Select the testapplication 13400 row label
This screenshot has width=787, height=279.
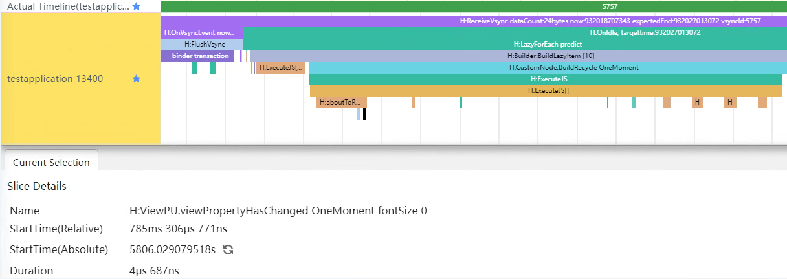coord(55,79)
